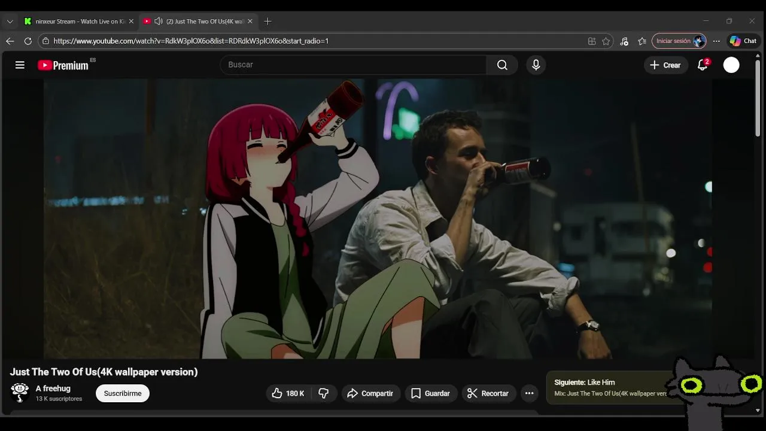The width and height of the screenshot is (766, 431).
Task: View site information lock icon
Action: coord(45,41)
